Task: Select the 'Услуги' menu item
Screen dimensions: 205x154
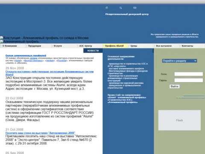Action: 58,46
